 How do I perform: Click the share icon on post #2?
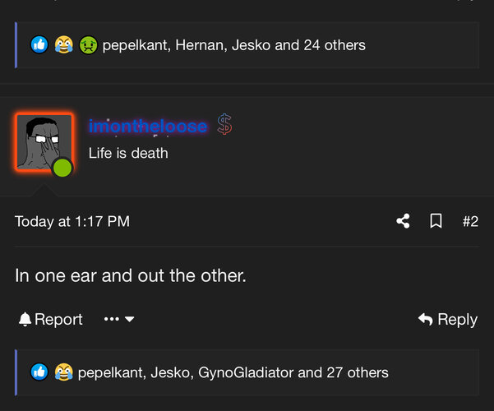403,221
